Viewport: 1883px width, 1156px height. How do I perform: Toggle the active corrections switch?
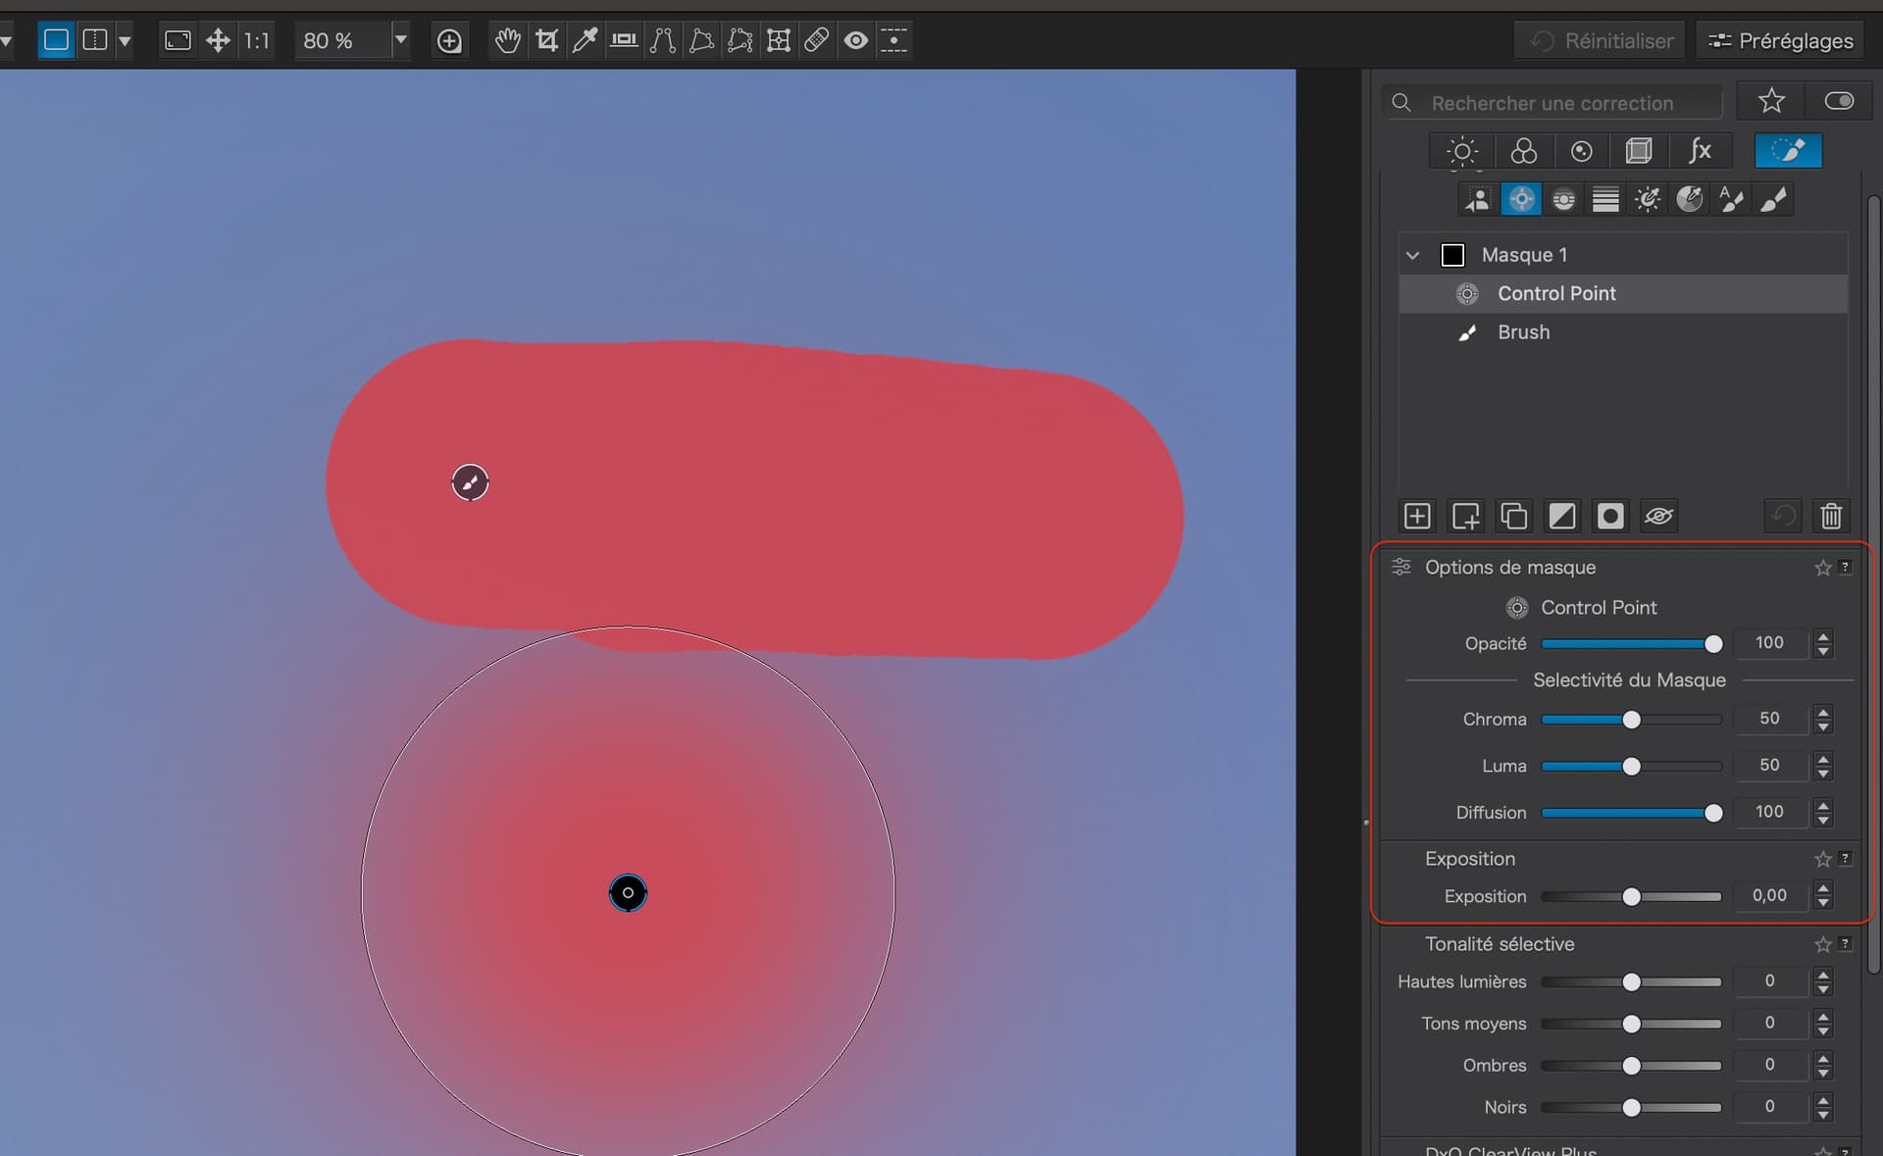point(1839,101)
